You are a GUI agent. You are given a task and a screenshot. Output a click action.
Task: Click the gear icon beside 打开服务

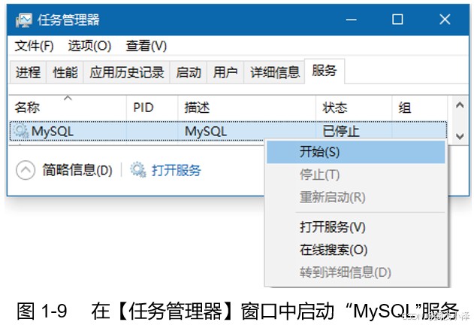click(x=138, y=170)
